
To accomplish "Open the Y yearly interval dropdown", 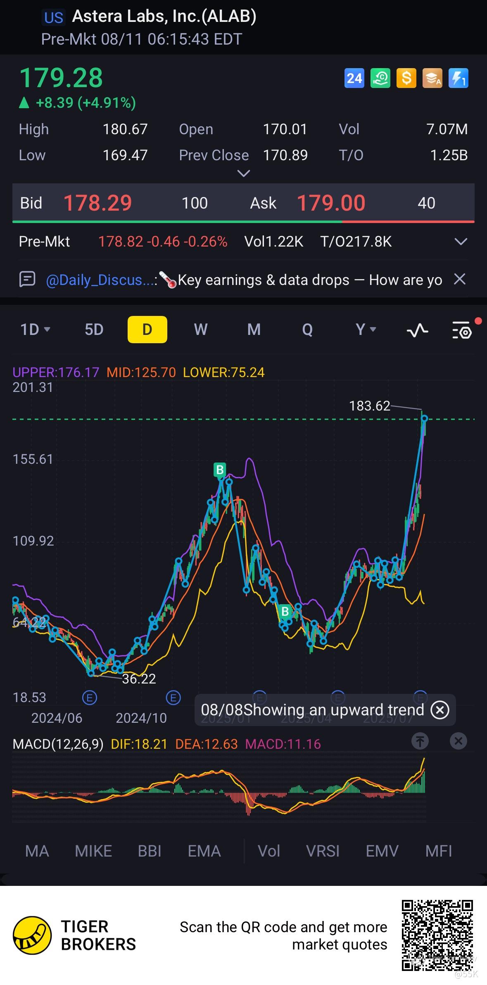I will click(366, 330).
